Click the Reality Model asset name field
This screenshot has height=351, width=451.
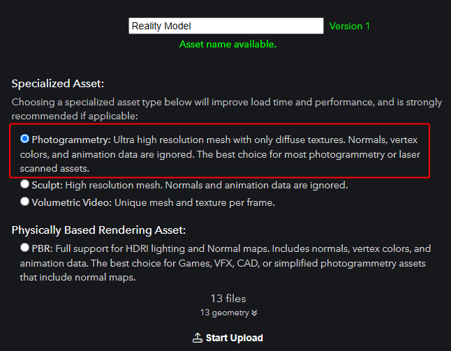[x=226, y=26]
